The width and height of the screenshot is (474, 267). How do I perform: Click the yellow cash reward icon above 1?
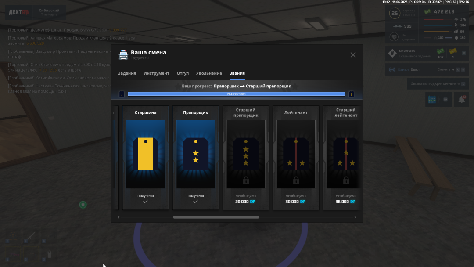(453, 51)
